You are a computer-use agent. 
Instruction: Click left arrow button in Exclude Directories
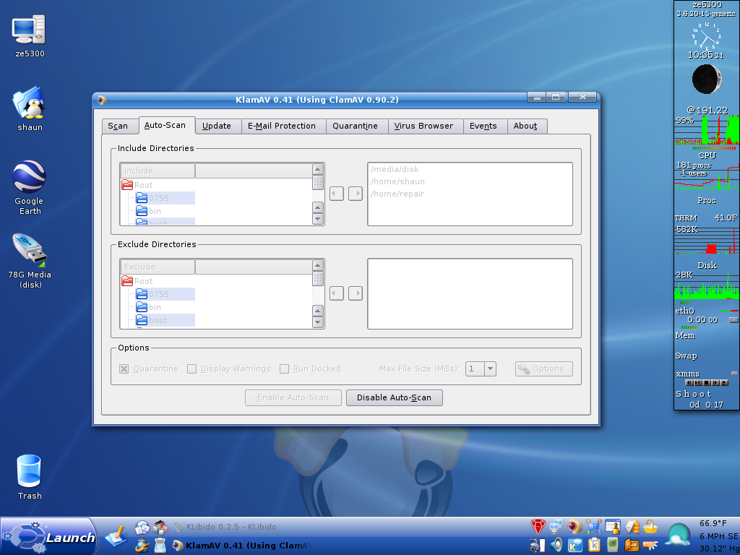coord(337,293)
